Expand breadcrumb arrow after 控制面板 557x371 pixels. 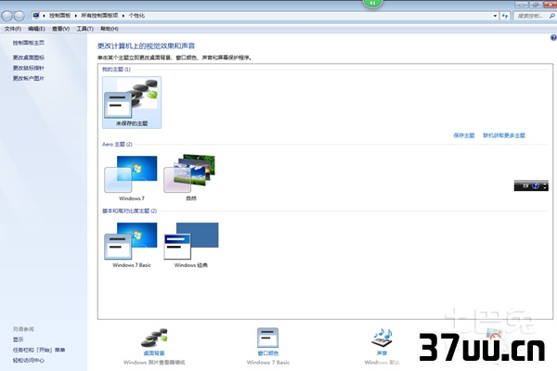click(x=76, y=16)
